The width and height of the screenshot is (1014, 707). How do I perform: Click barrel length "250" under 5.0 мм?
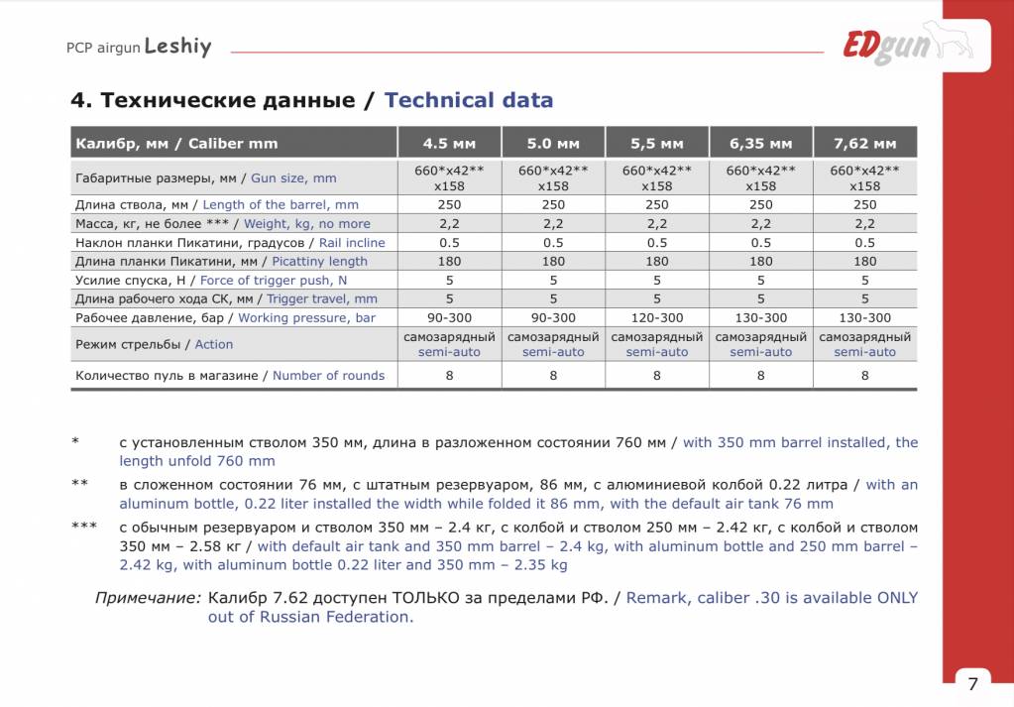[553, 204]
